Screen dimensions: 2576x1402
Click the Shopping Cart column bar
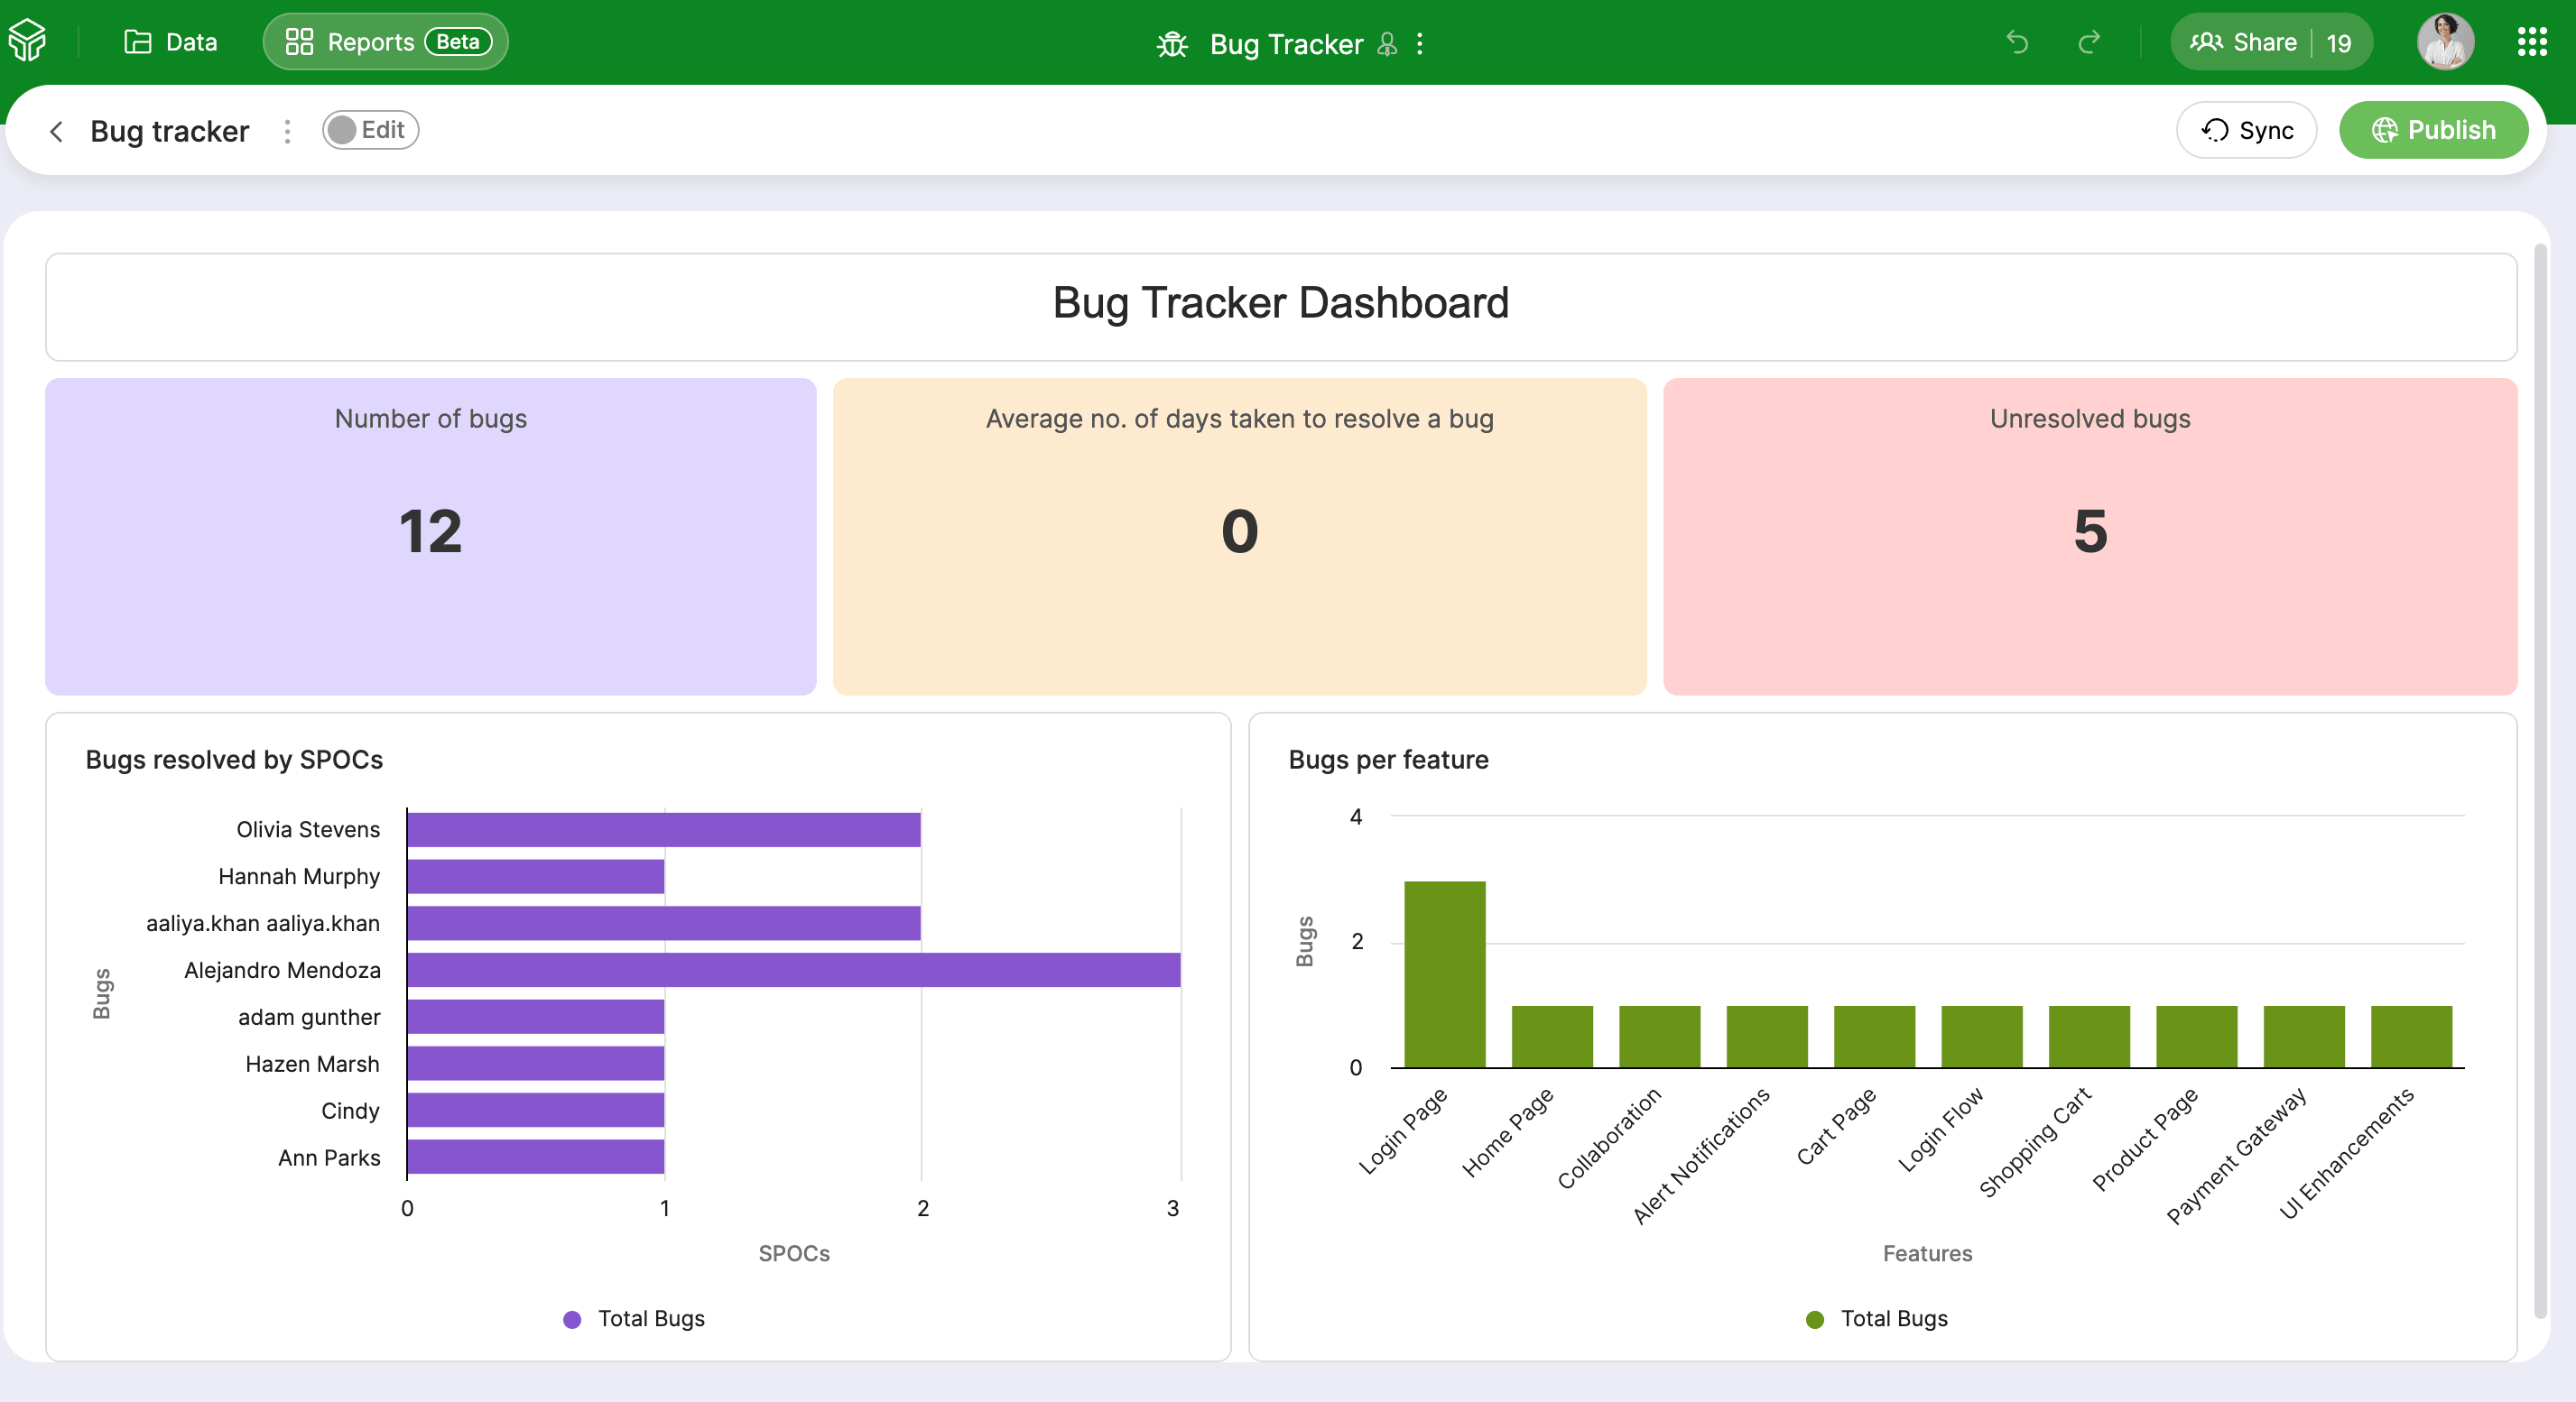click(2089, 1037)
